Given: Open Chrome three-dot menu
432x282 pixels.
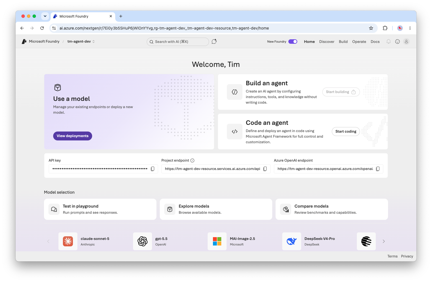Looking at the screenshot, I should click(410, 28).
